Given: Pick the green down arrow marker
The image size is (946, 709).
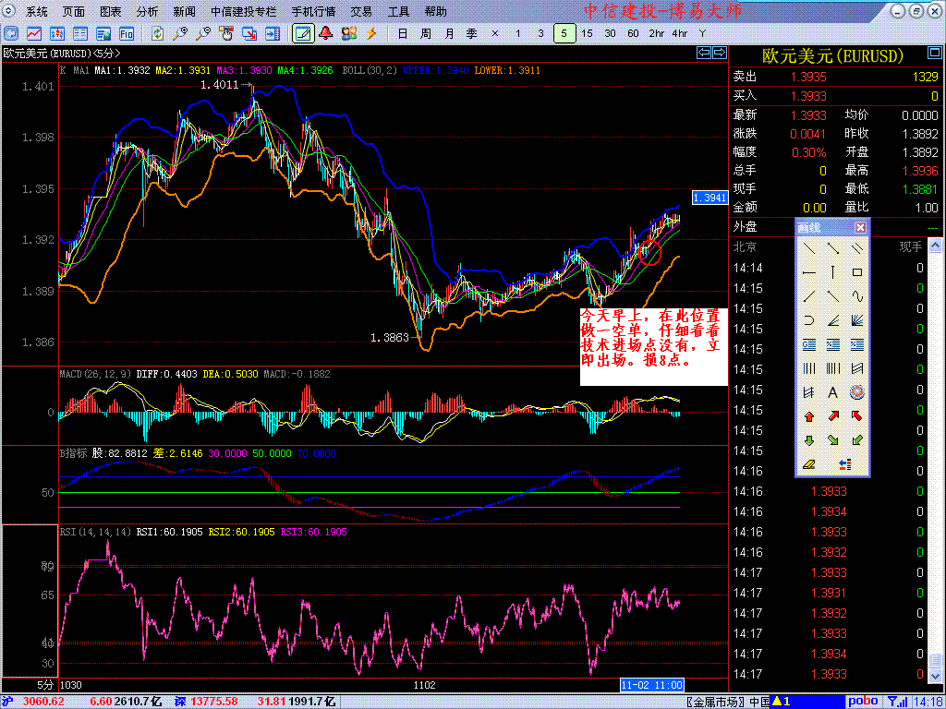Looking at the screenshot, I should 809,440.
